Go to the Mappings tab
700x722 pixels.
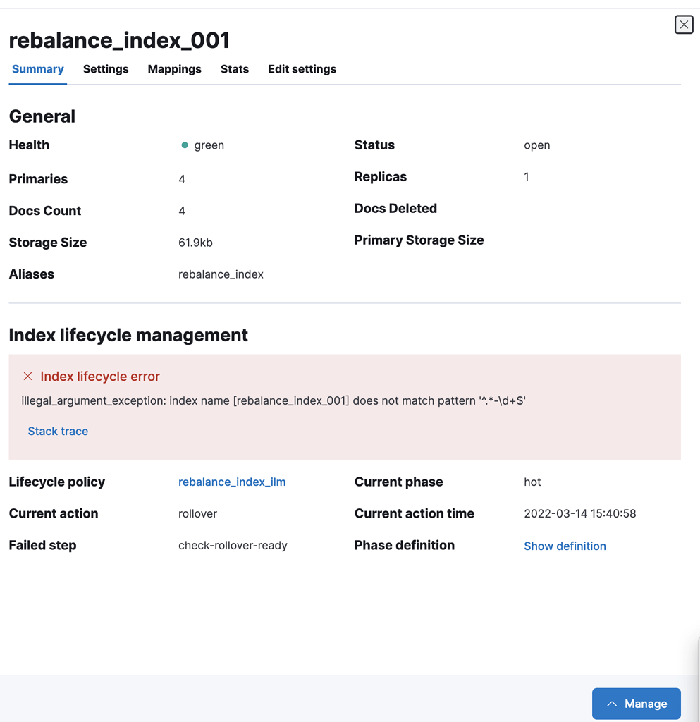coord(174,69)
